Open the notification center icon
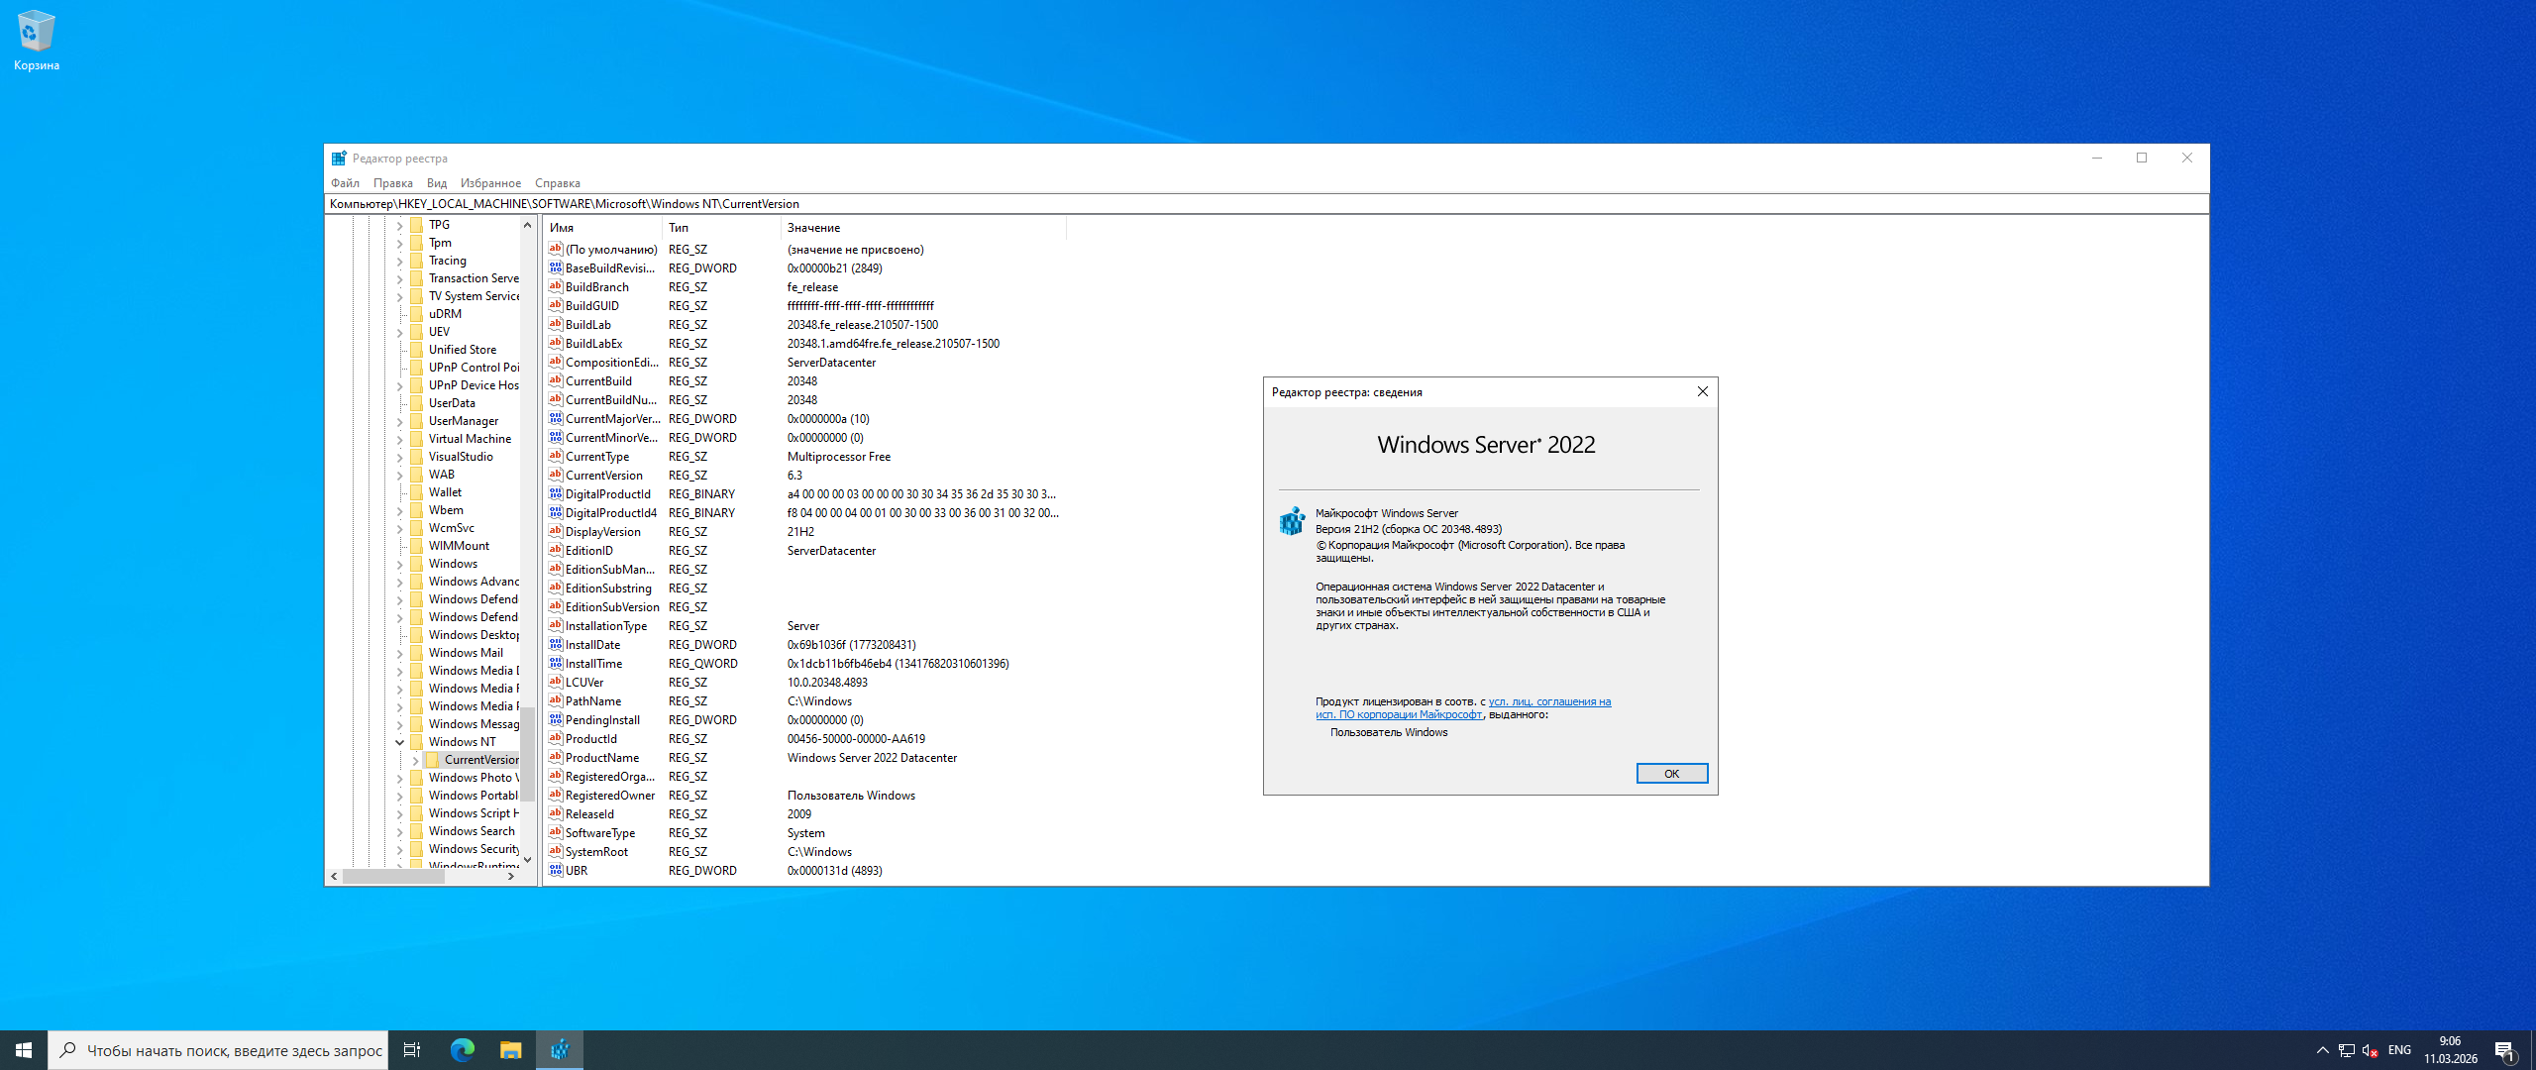This screenshot has height=1070, width=2536. click(2504, 1050)
